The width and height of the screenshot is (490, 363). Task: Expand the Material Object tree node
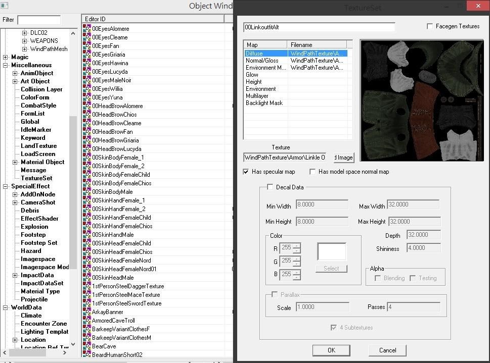coord(15,162)
